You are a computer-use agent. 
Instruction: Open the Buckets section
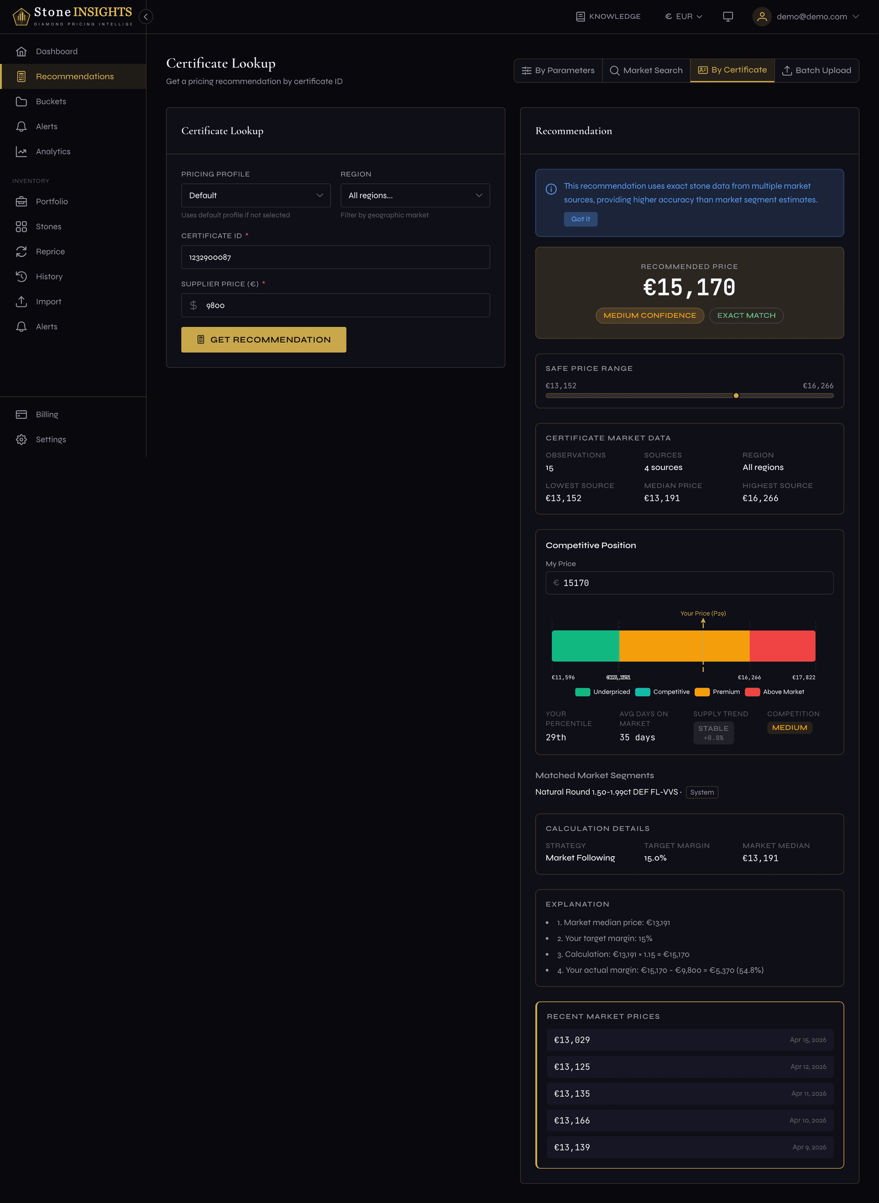pos(51,101)
